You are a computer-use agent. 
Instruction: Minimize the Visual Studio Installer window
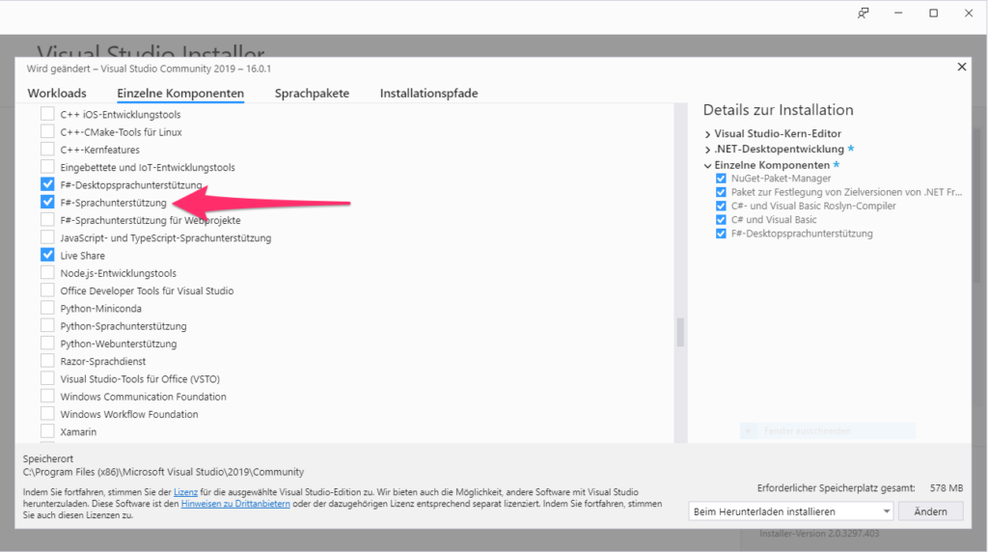coord(898,14)
